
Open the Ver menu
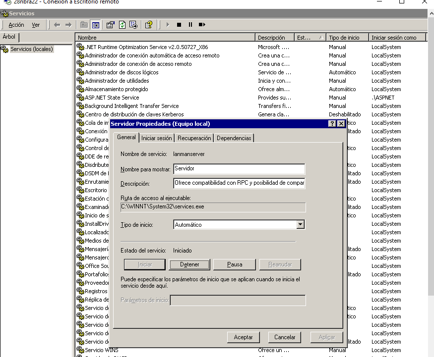pos(36,25)
